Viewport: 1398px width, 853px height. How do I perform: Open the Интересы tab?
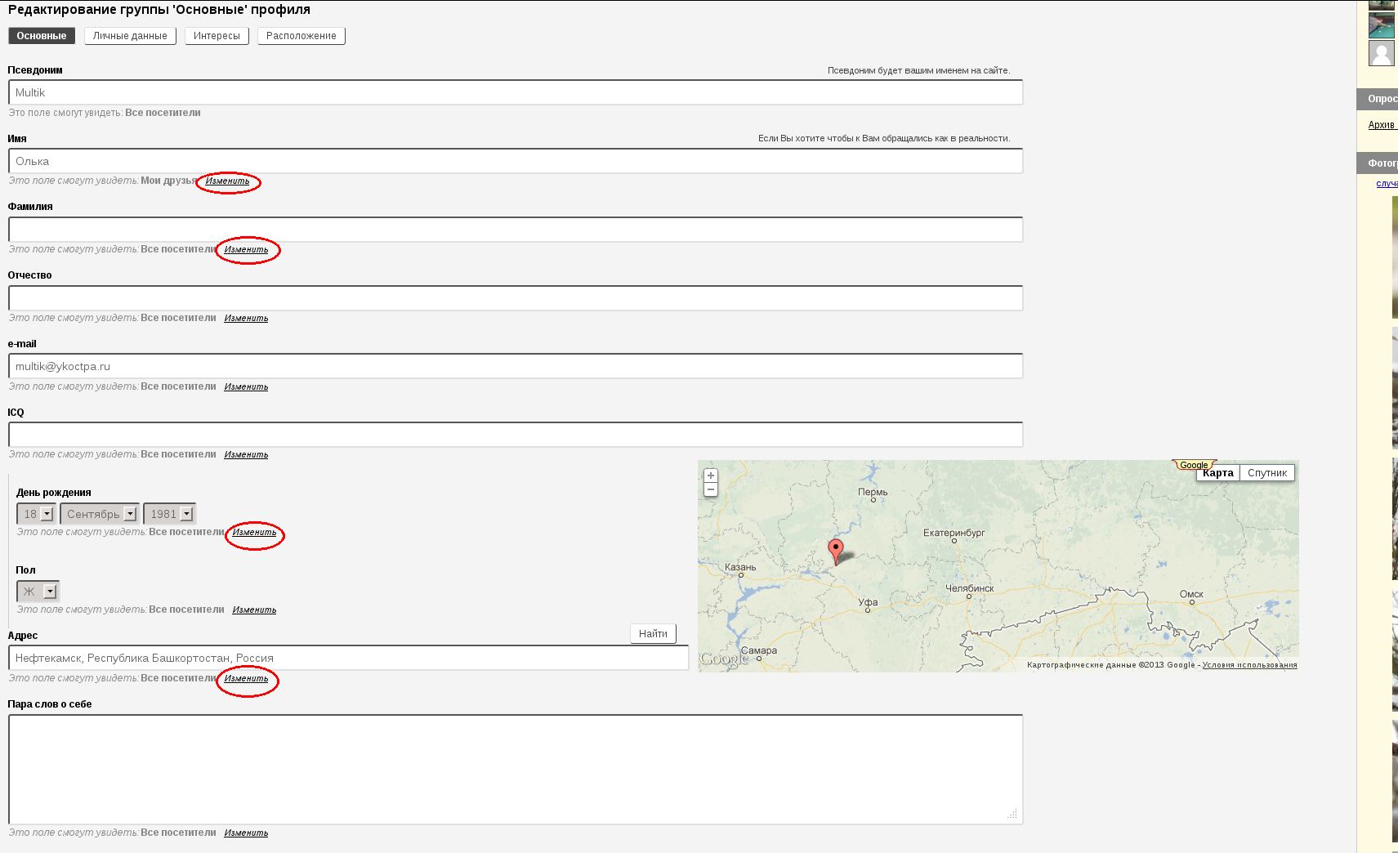coord(217,36)
